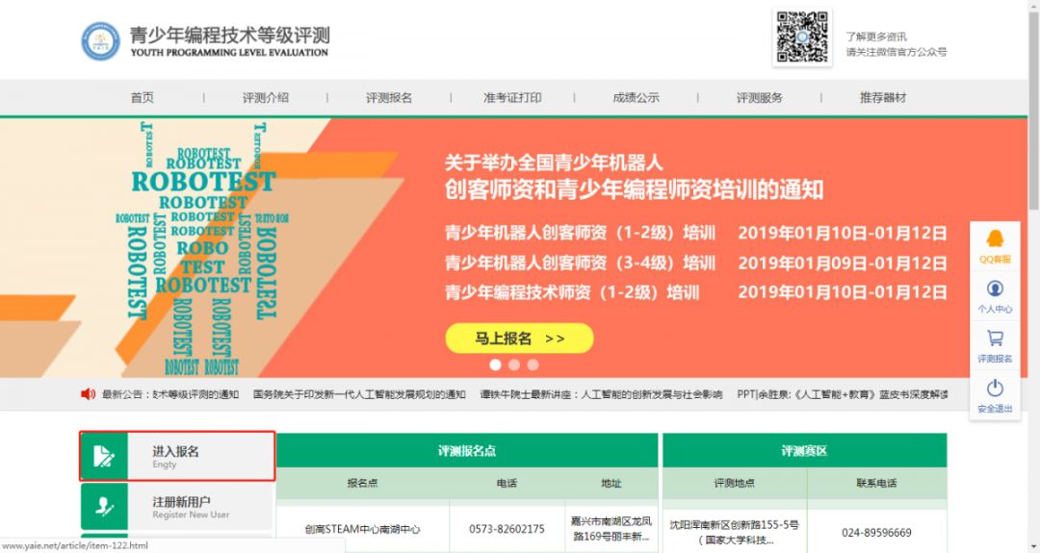This screenshot has height=553, width=1040.
Task: Click the YAIE round logo emblem
Action: (101, 41)
